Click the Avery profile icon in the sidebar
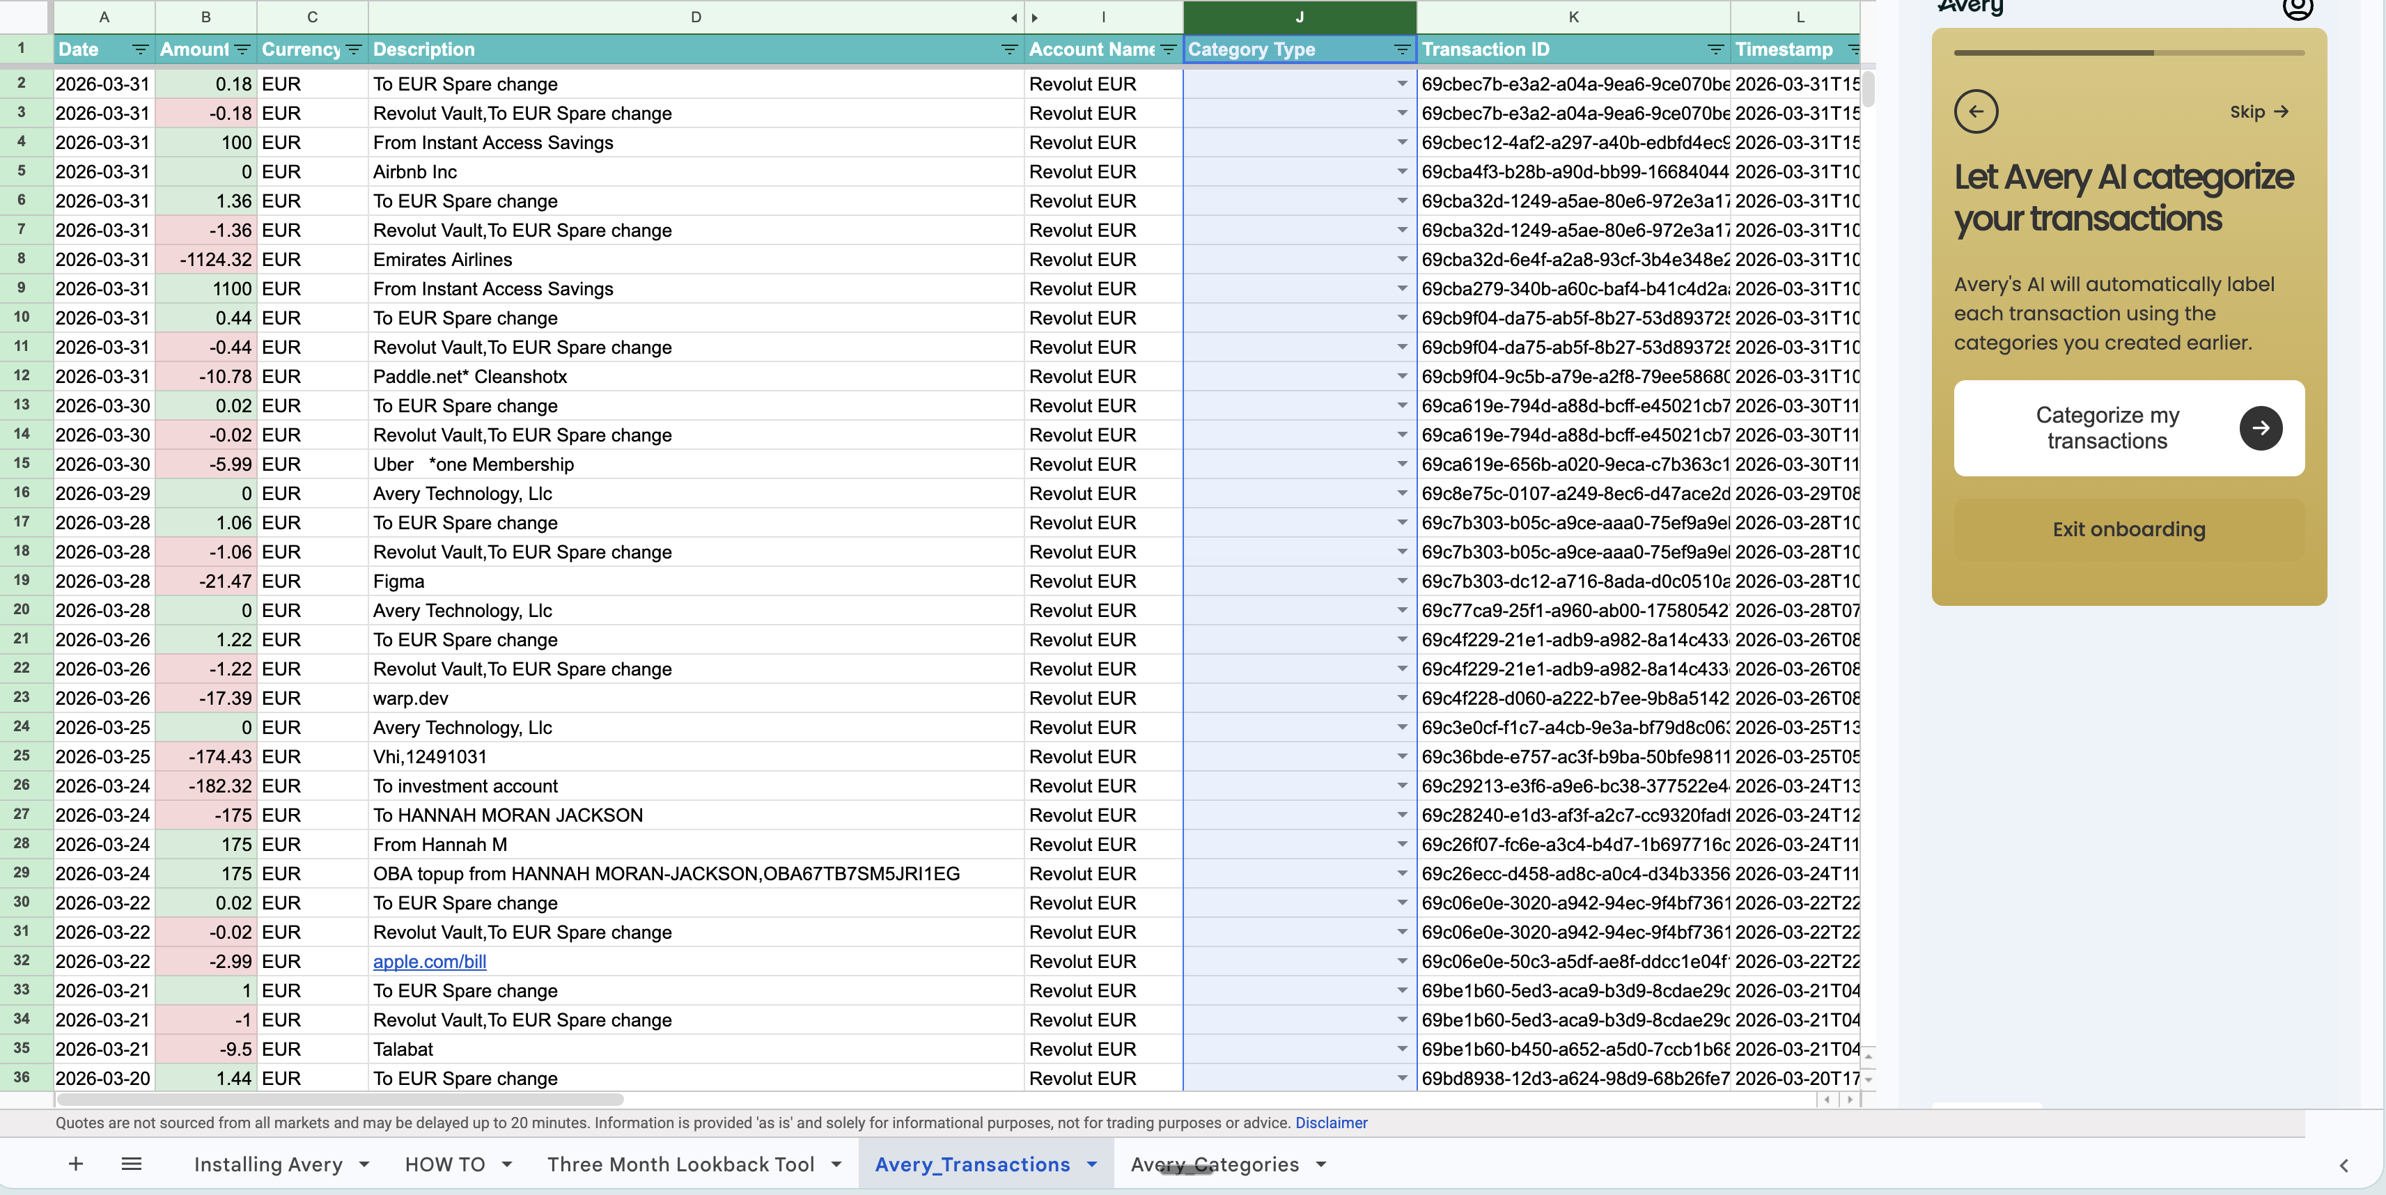 point(2297,10)
